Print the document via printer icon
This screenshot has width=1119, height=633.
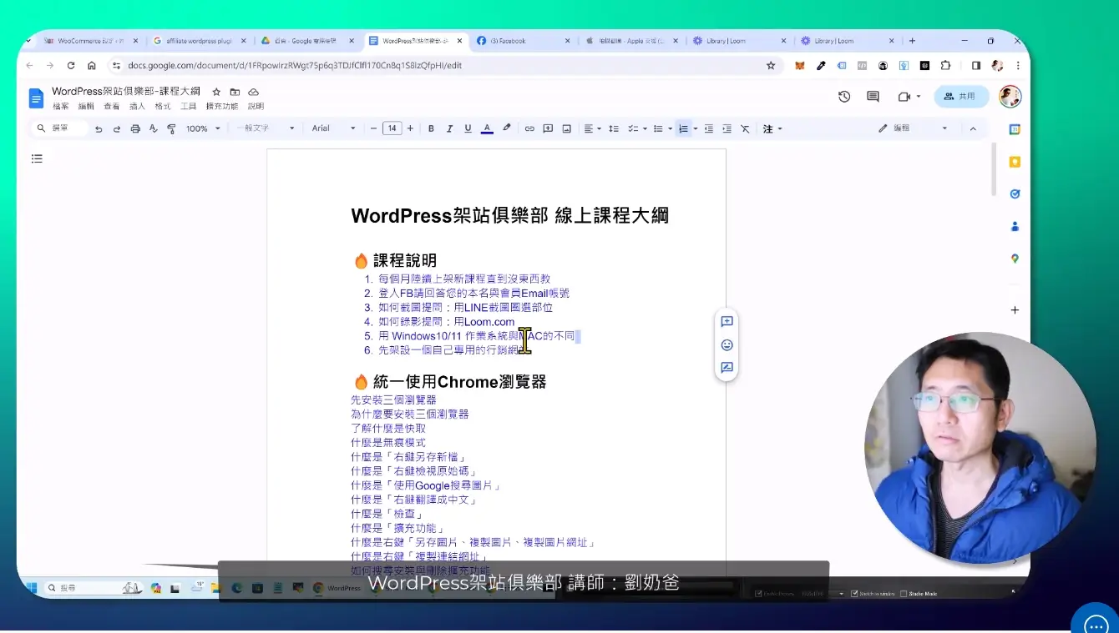click(135, 129)
